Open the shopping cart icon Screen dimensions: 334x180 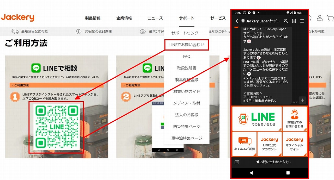[x=330, y=18]
